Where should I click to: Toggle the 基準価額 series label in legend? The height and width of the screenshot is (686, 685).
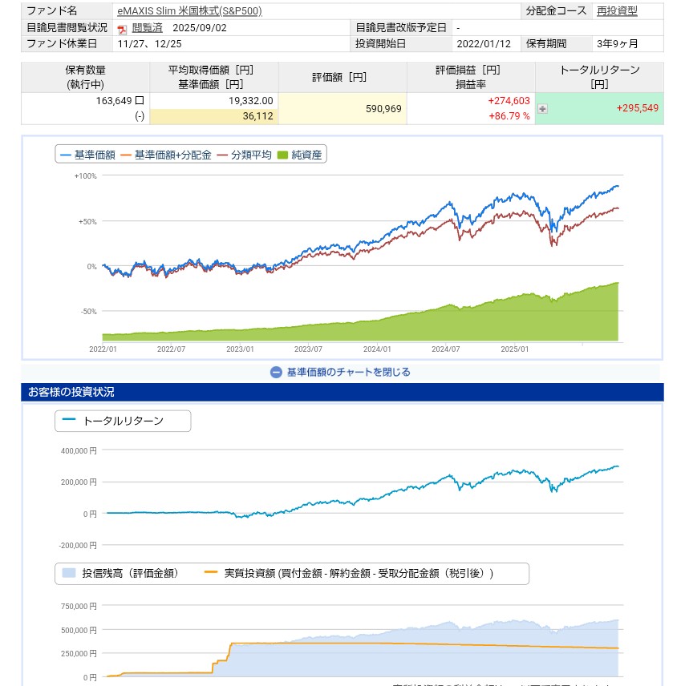tap(95, 155)
